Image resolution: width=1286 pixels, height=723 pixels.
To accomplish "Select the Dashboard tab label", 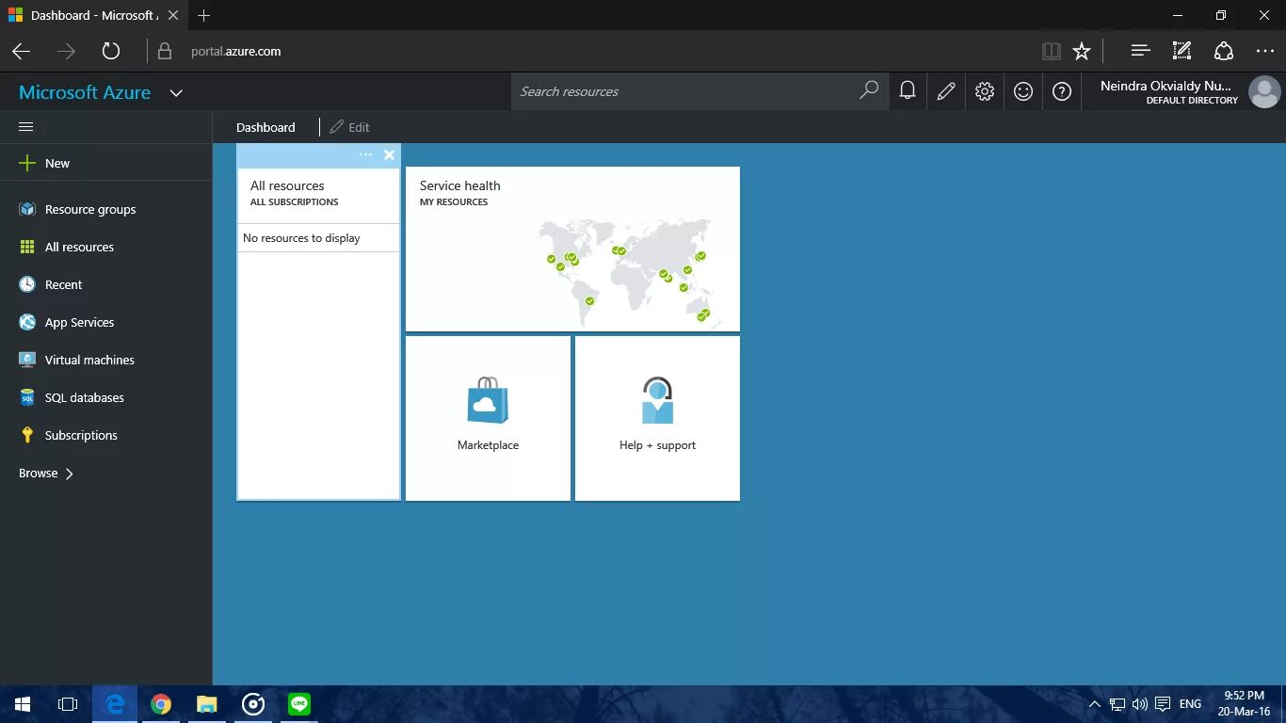I will point(265,127).
